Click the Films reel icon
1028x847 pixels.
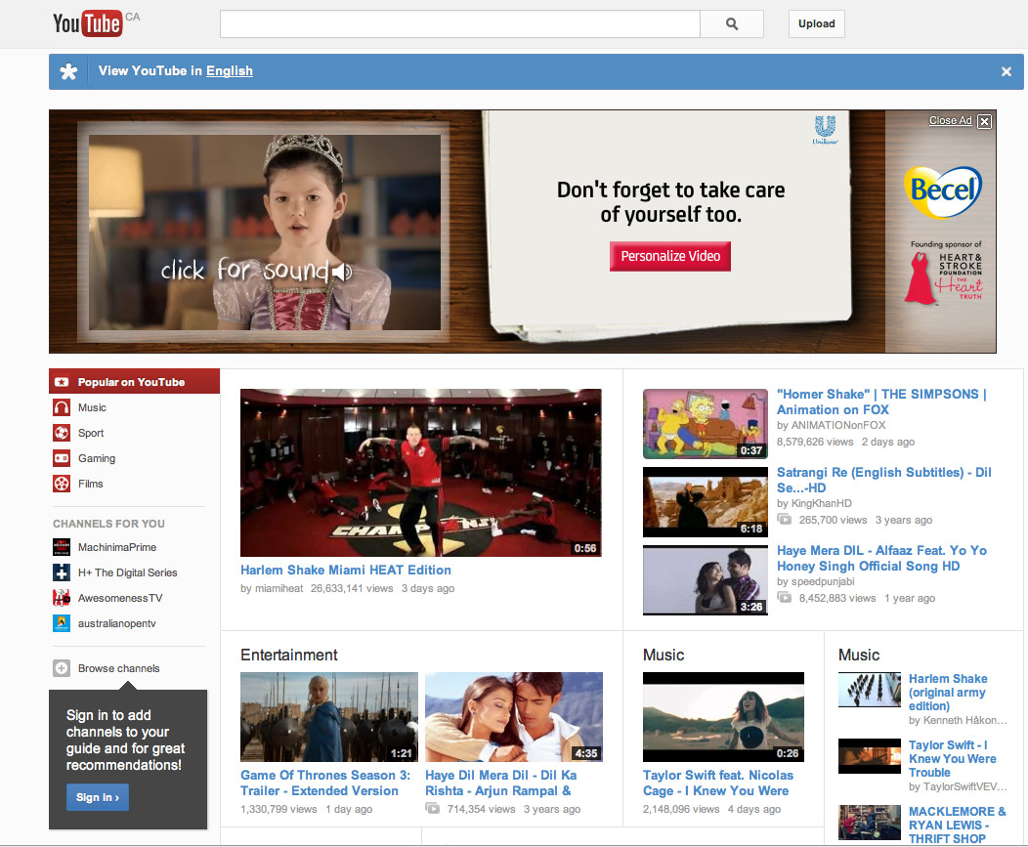pos(62,484)
